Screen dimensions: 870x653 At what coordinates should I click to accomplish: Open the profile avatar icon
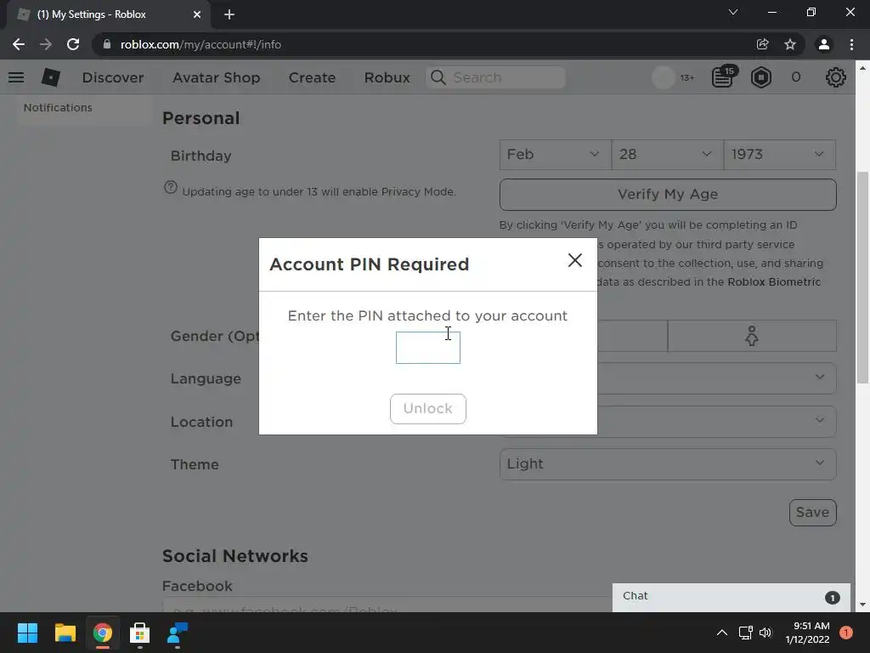[x=663, y=77]
